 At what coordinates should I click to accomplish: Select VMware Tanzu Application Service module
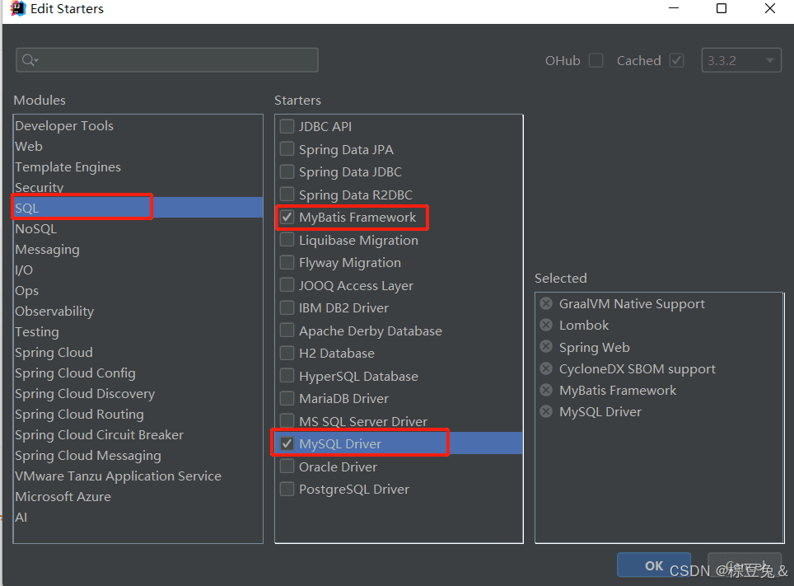point(138,476)
